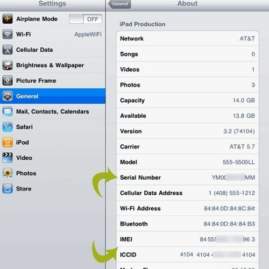
Task: Open Safari settings label
Action: coord(24,127)
